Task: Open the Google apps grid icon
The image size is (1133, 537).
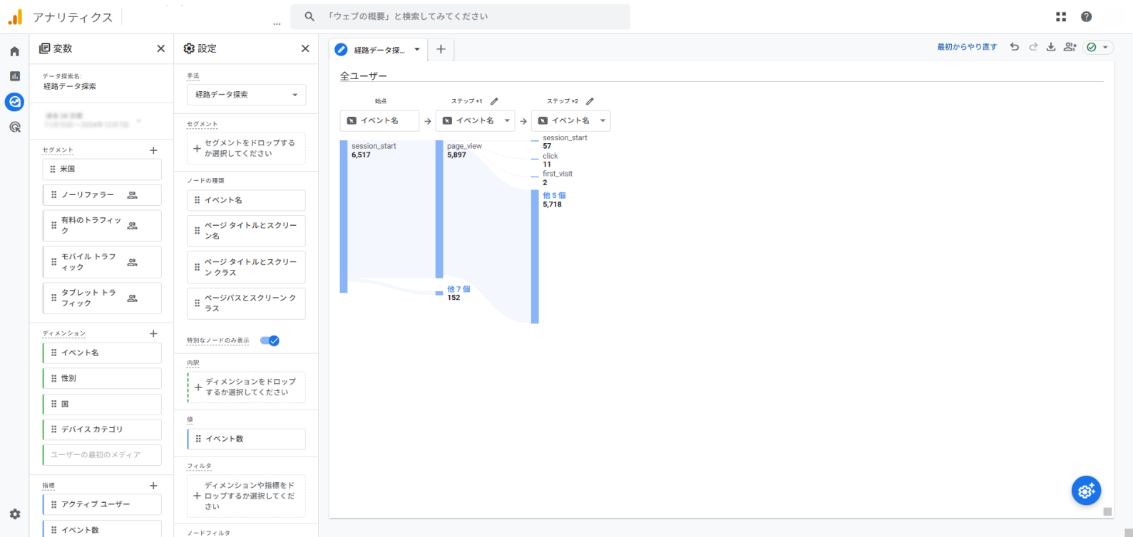Action: [x=1061, y=16]
